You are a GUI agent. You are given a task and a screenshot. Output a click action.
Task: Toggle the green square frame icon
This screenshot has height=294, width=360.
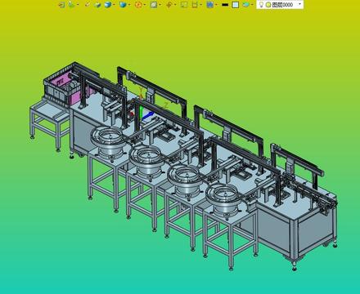184,5
